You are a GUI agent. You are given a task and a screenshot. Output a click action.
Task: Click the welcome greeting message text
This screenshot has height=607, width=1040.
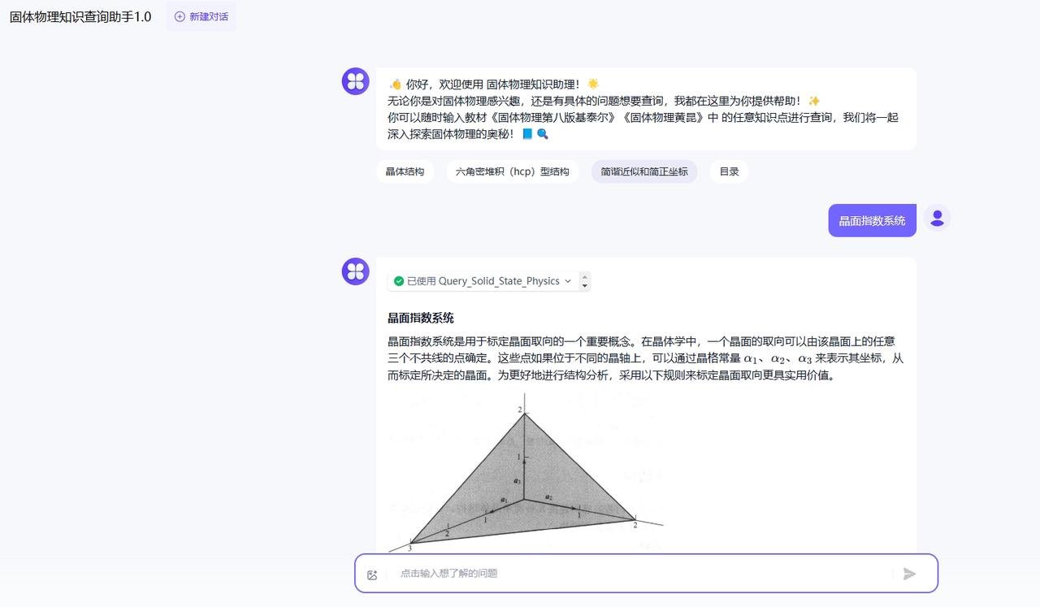click(x=642, y=109)
